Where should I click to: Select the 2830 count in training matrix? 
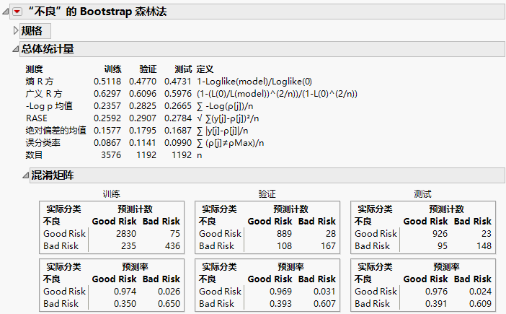tap(125, 234)
